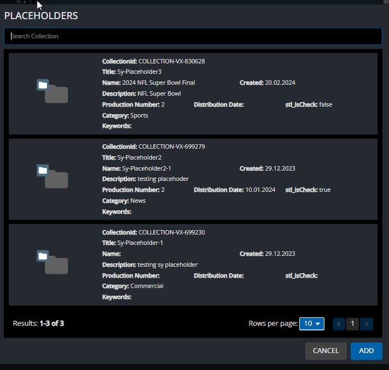Go to the next page with right chevron
The width and height of the screenshot is (389, 370).
click(367, 324)
